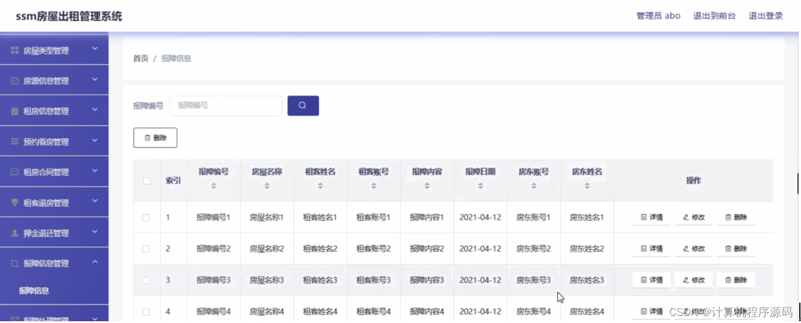Expand the 租房合同管理 chevron
Image resolution: width=801 pixels, height=323 pixels.
[95, 171]
